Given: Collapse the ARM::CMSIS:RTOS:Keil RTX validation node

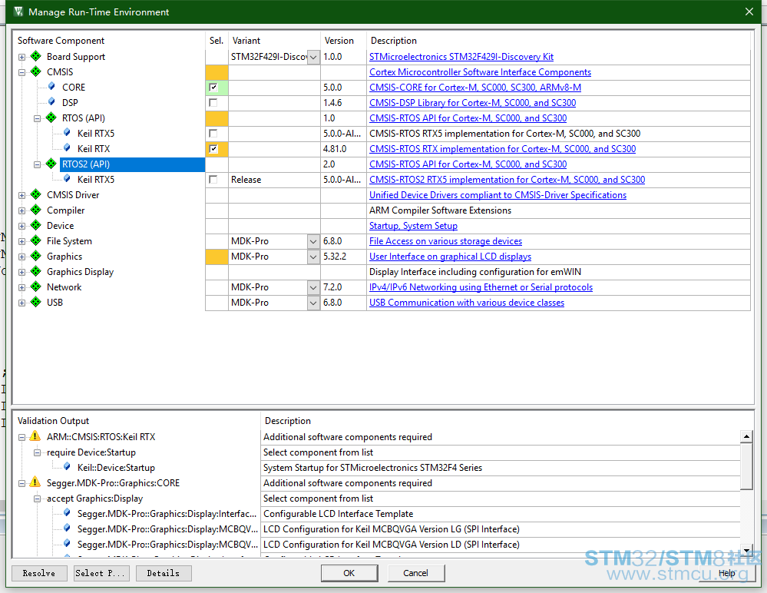Looking at the screenshot, I should [21, 437].
